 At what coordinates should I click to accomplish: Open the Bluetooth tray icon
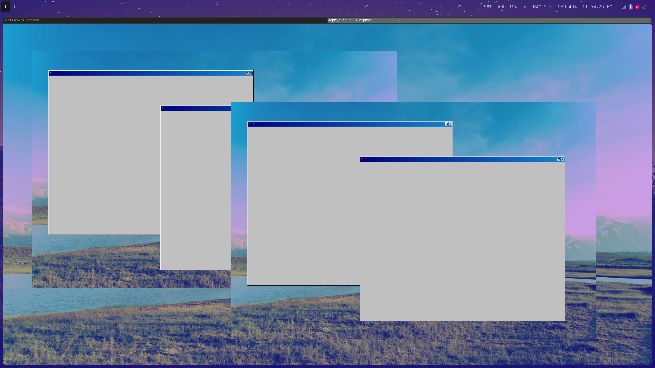pyautogui.click(x=631, y=7)
